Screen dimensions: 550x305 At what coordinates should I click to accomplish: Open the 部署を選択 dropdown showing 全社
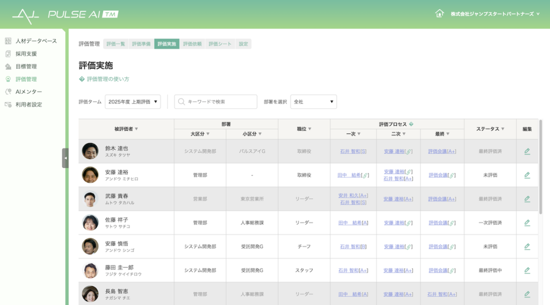click(x=313, y=101)
